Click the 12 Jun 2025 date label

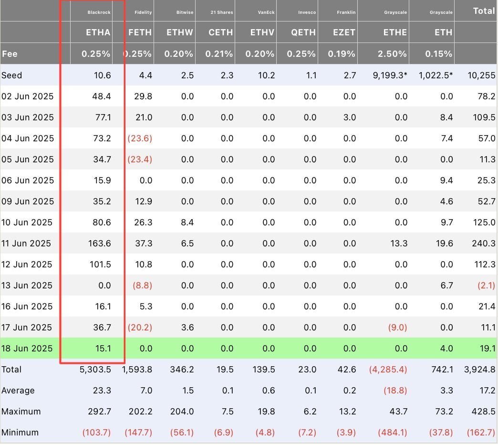pyautogui.click(x=27, y=264)
